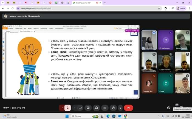
Task: Expand the audio settings chevron
Action: (x=62, y=108)
